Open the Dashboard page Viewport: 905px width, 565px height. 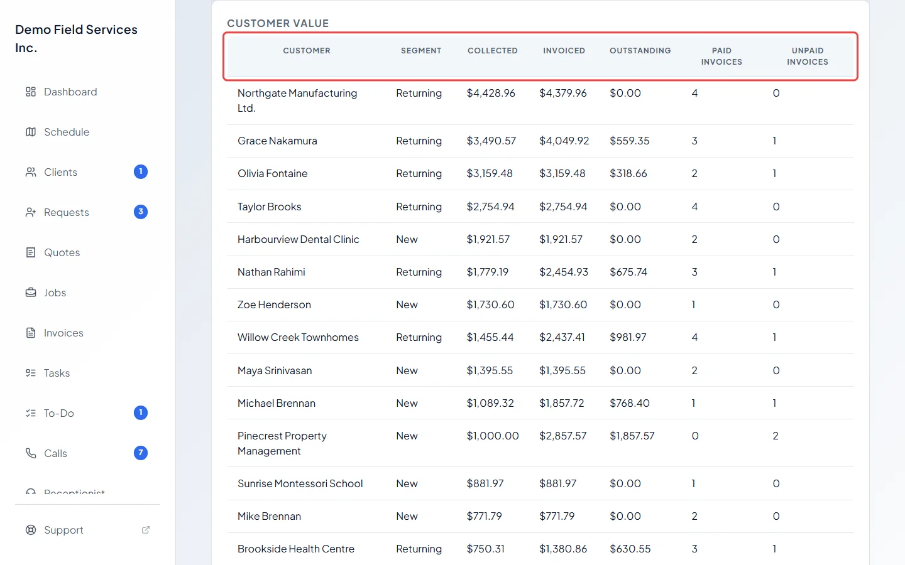tap(88, 92)
